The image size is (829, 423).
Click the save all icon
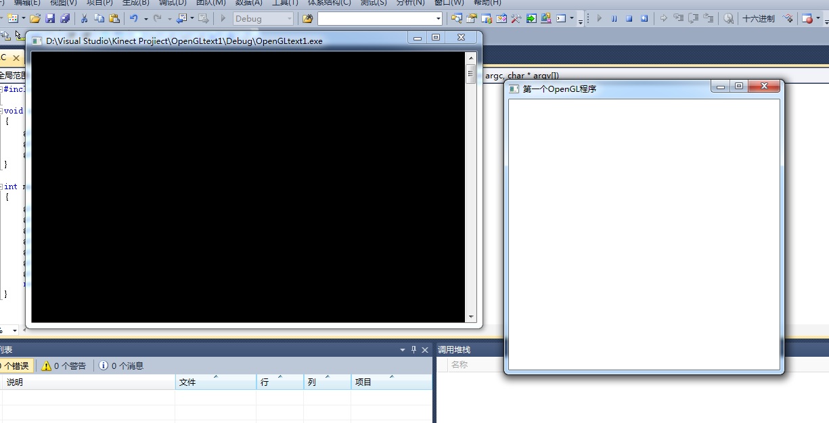[65, 18]
